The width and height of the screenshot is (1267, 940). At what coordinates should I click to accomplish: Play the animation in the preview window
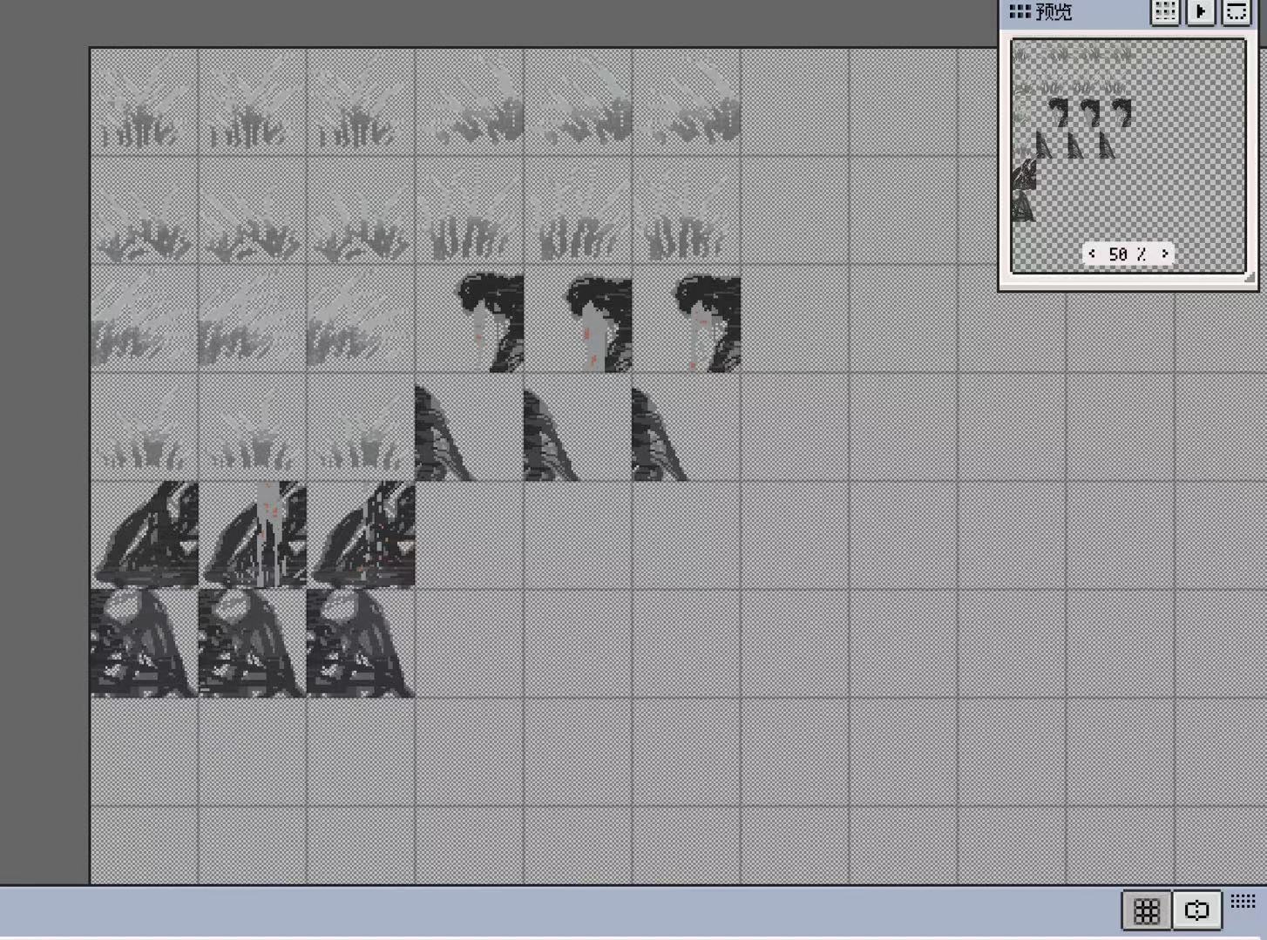coord(1201,12)
